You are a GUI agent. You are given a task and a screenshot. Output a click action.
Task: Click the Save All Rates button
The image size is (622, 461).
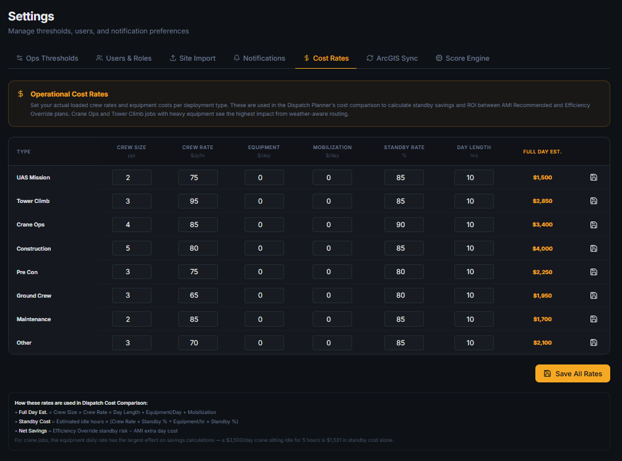tap(572, 373)
